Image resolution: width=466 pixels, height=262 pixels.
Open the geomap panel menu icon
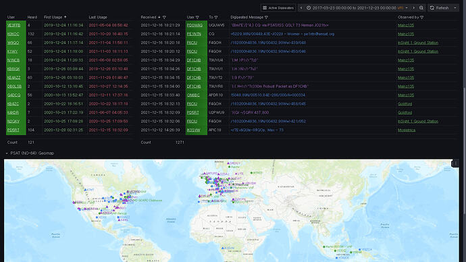click(456, 163)
